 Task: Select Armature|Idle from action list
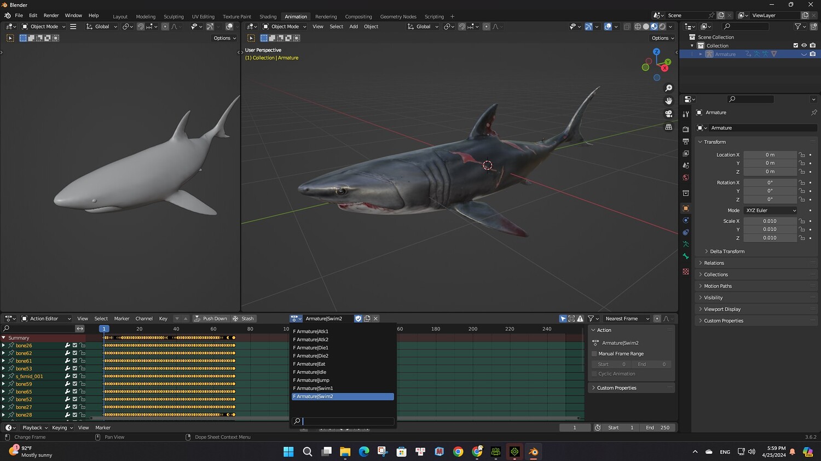click(x=311, y=372)
